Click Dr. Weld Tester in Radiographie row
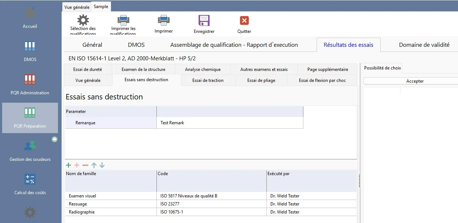458x223 pixels. 311,212
